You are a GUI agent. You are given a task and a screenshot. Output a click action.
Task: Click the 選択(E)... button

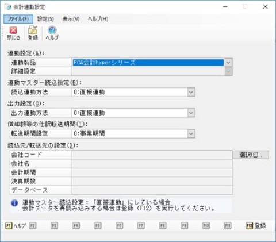tap(251, 155)
